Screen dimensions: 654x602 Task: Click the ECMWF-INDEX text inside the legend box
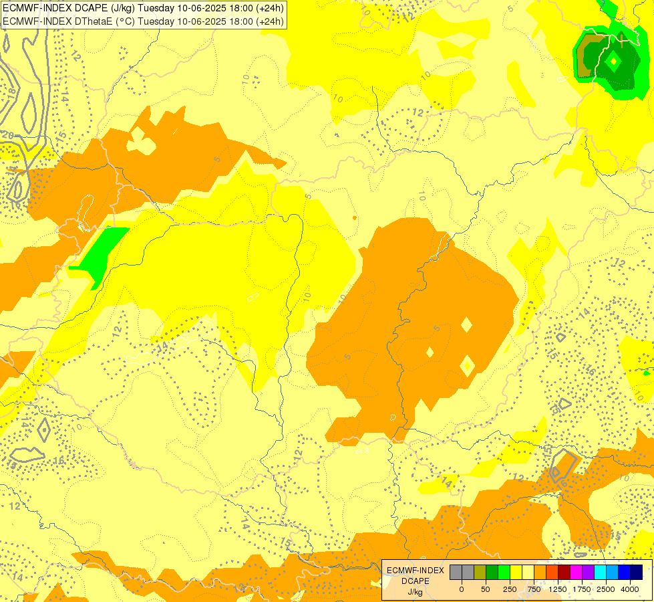click(x=416, y=571)
